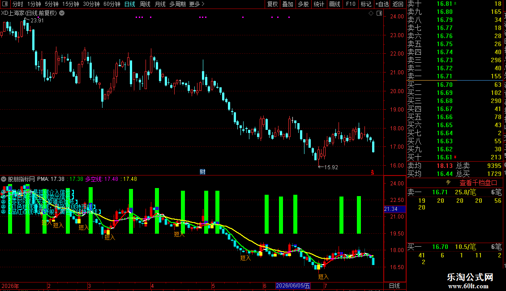This screenshot has width=506, height=291.
Task: Select the 5分钟 period
Action: point(51,4)
